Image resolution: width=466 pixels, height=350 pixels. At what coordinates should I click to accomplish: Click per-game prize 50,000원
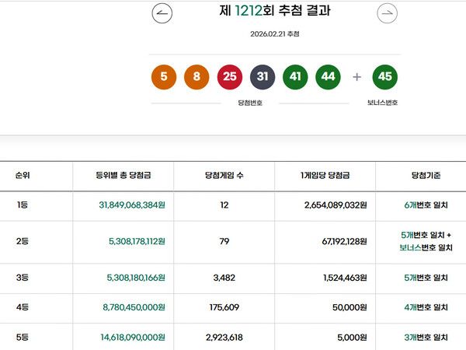(x=349, y=307)
